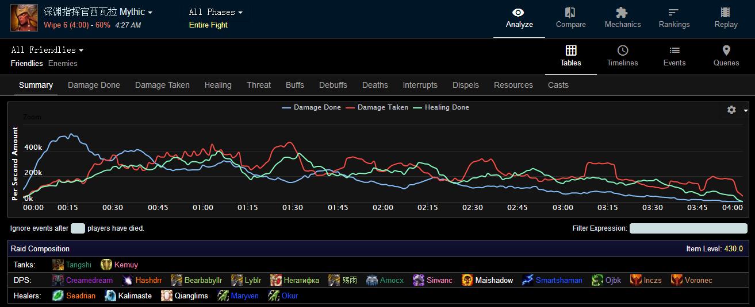Viewport: 755px width, 307px height.
Task: Open the Mechanics puzzle-piece view
Action: point(622,18)
